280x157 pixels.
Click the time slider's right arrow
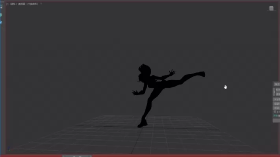(x=91, y=156)
